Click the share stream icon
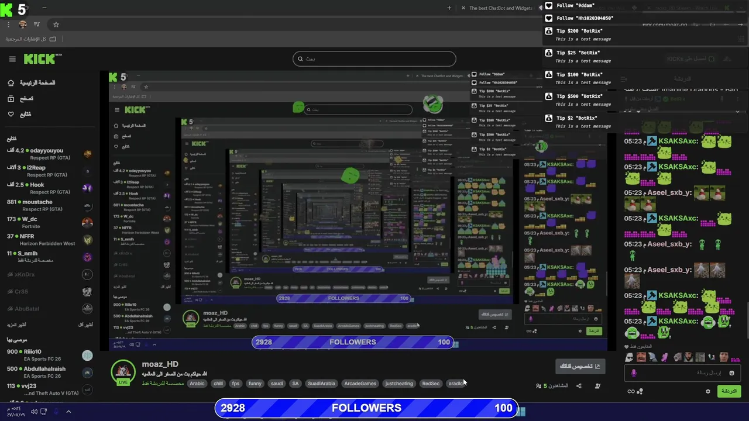 click(x=579, y=386)
